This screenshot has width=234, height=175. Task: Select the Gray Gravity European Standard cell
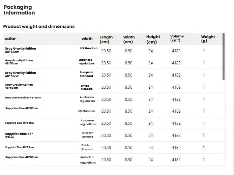[x=86, y=74]
